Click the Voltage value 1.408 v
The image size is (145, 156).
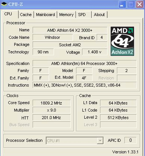click(94, 52)
